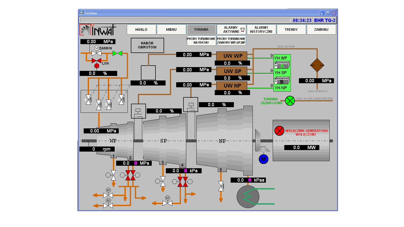Image resolution: width=404 pixels, height=227 pixels.
Task: Click the motorized ZAMKN valve symbol
Action: 97,53
